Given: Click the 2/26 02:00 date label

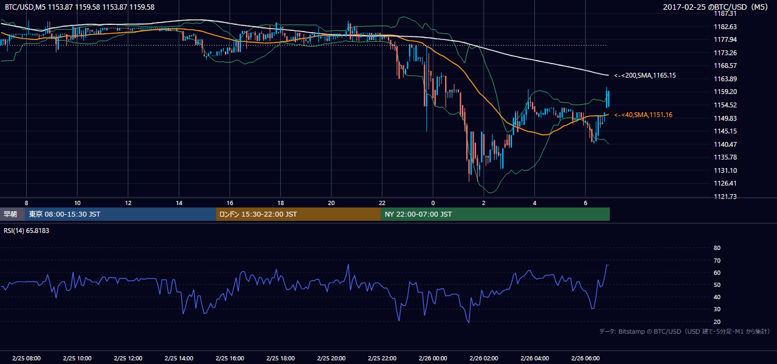Looking at the screenshot, I should (x=483, y=359).
